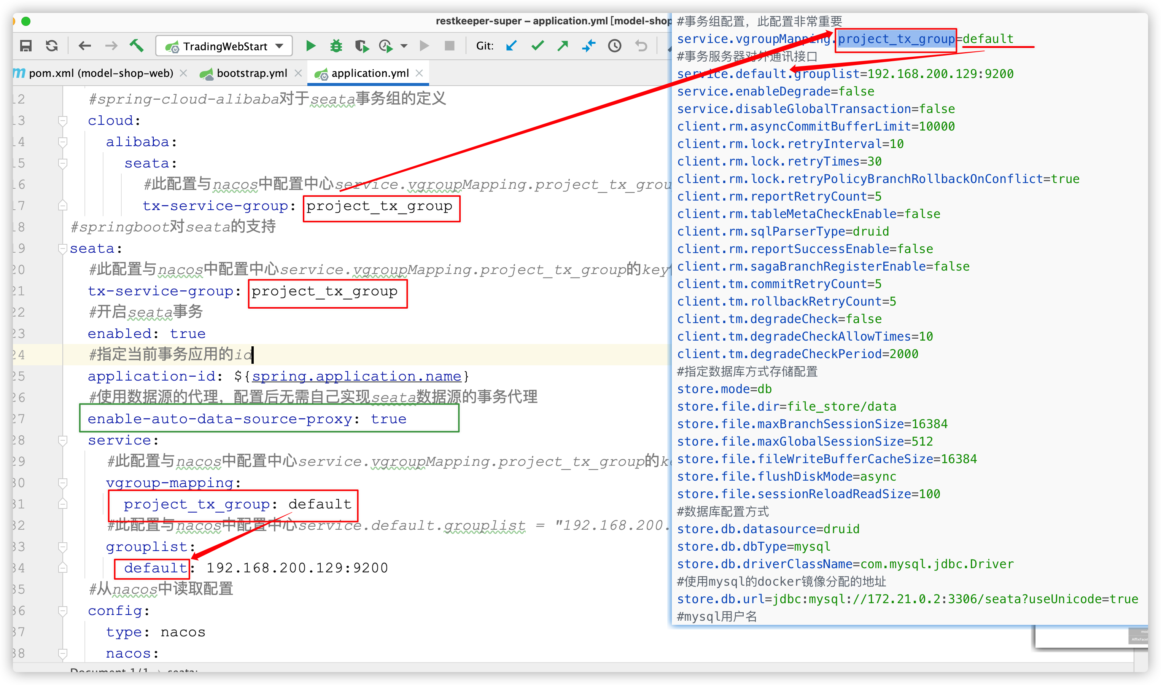Click the Profiler run icon
The image size is (1161, 685).
pos(386,46)
